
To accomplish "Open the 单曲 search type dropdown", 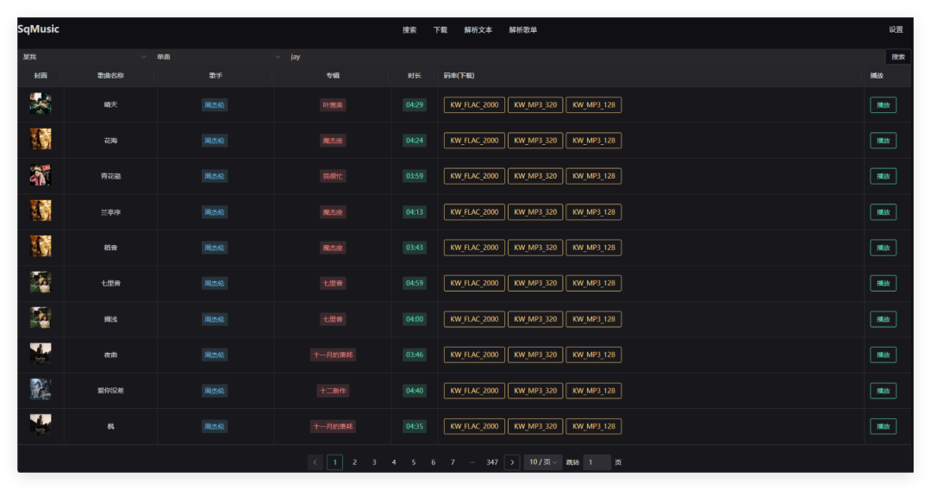I will coord(218,57).
